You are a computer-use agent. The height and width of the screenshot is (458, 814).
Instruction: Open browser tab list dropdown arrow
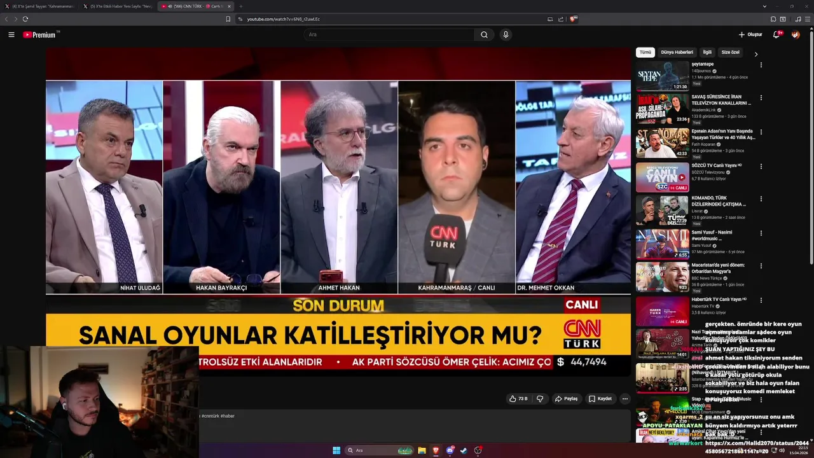[764, 6]
